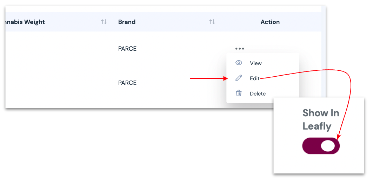Select Delete from the action menu
Image resolution: width=373 pixels, height=180 pixels.
click(258, 94)
